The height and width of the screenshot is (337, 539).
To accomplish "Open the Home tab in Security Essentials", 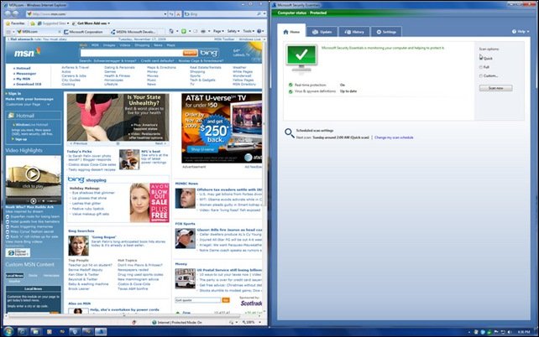I will [291, 32].
